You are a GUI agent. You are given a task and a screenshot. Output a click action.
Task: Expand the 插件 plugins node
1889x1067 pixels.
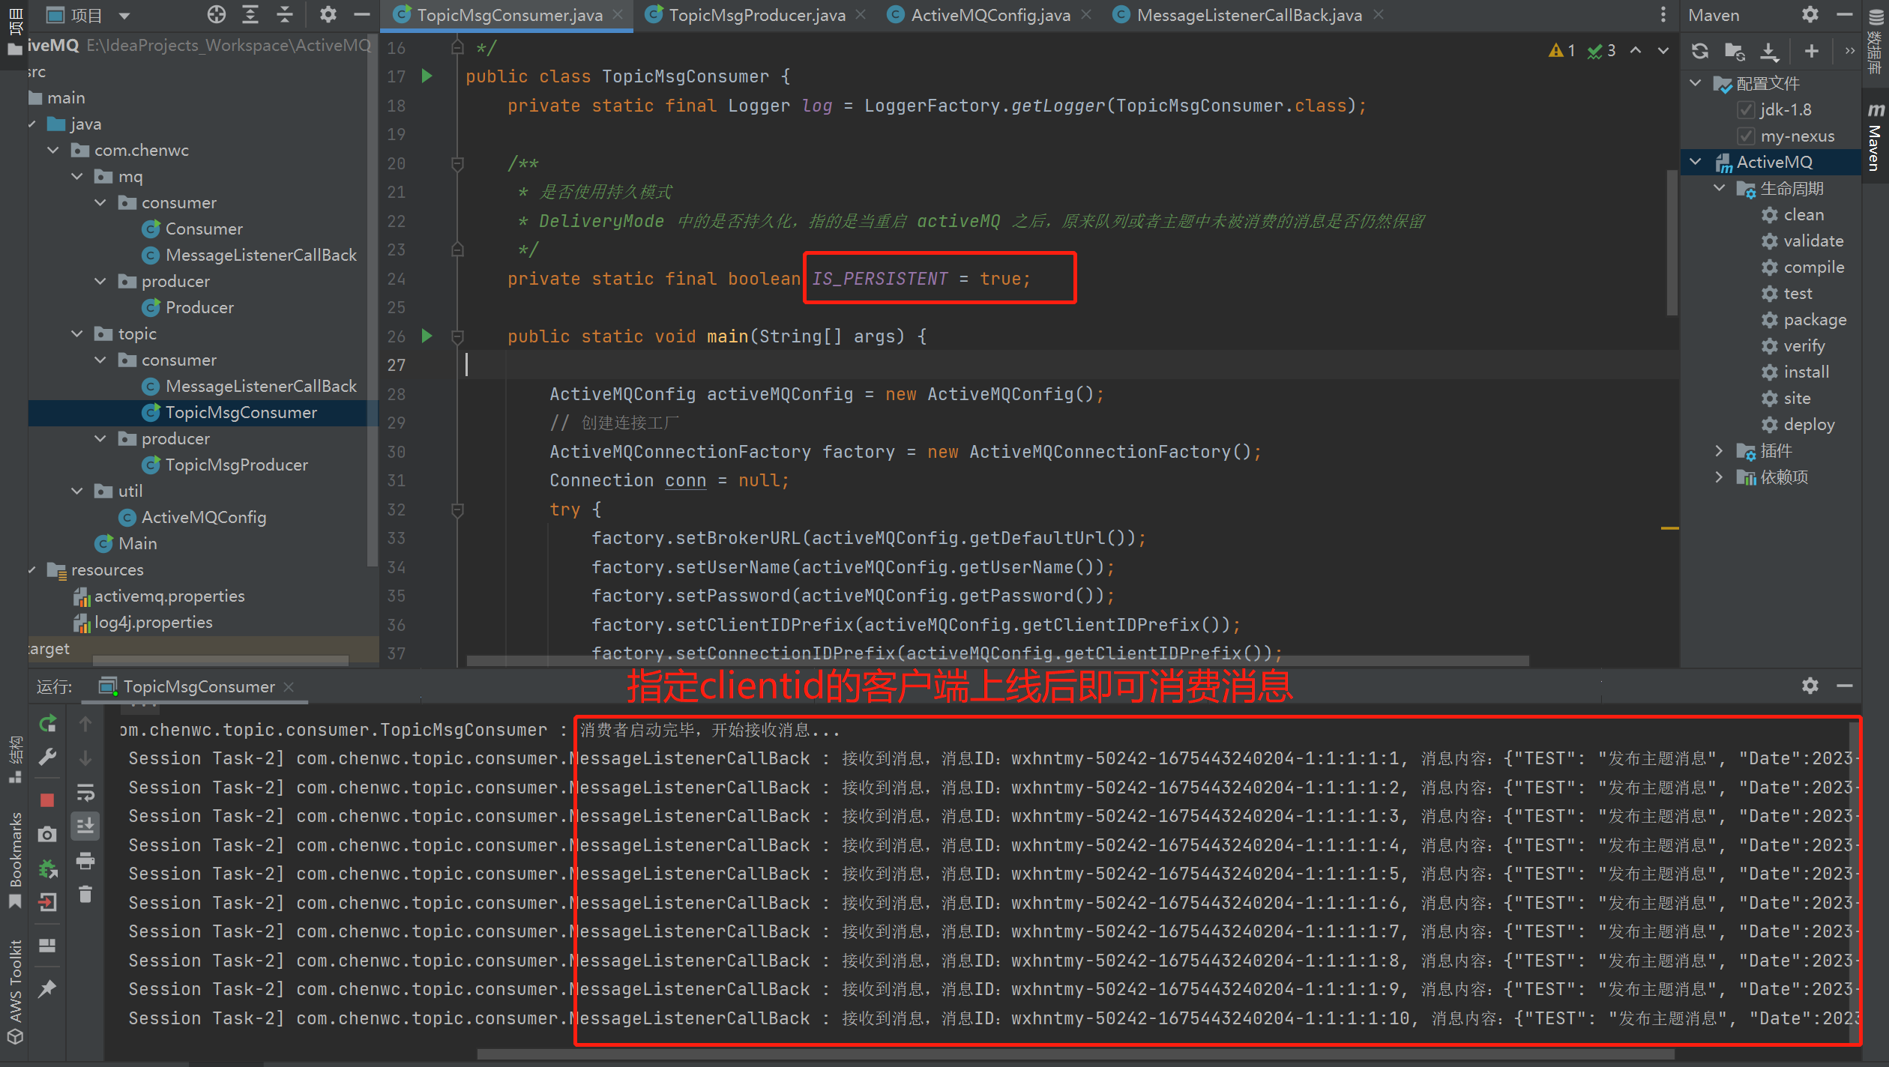[x=1720, y=450]
